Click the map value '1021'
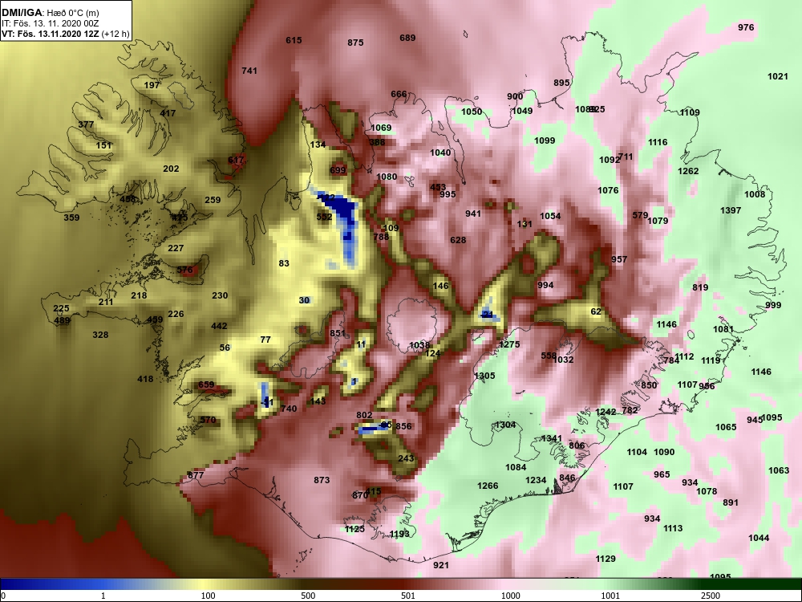 [x=778, y=76]
